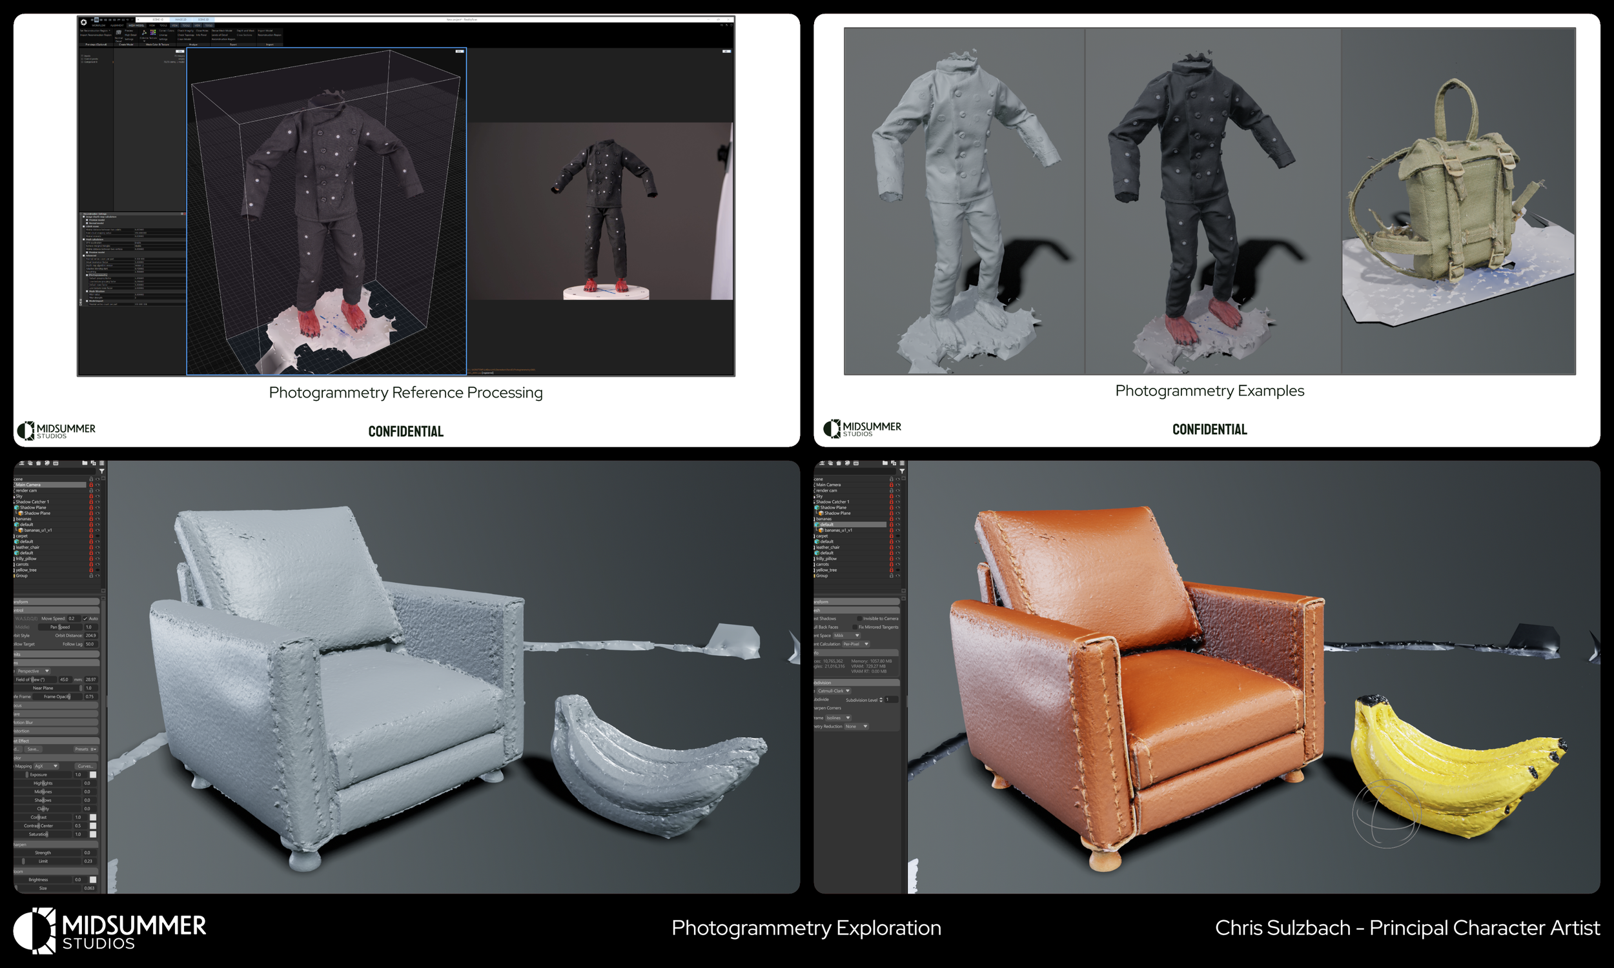Click the duplicate icon atop the gray-chair scene panel
The width and height of the screenshot is (1614, 968).
[x=94, y=463]
